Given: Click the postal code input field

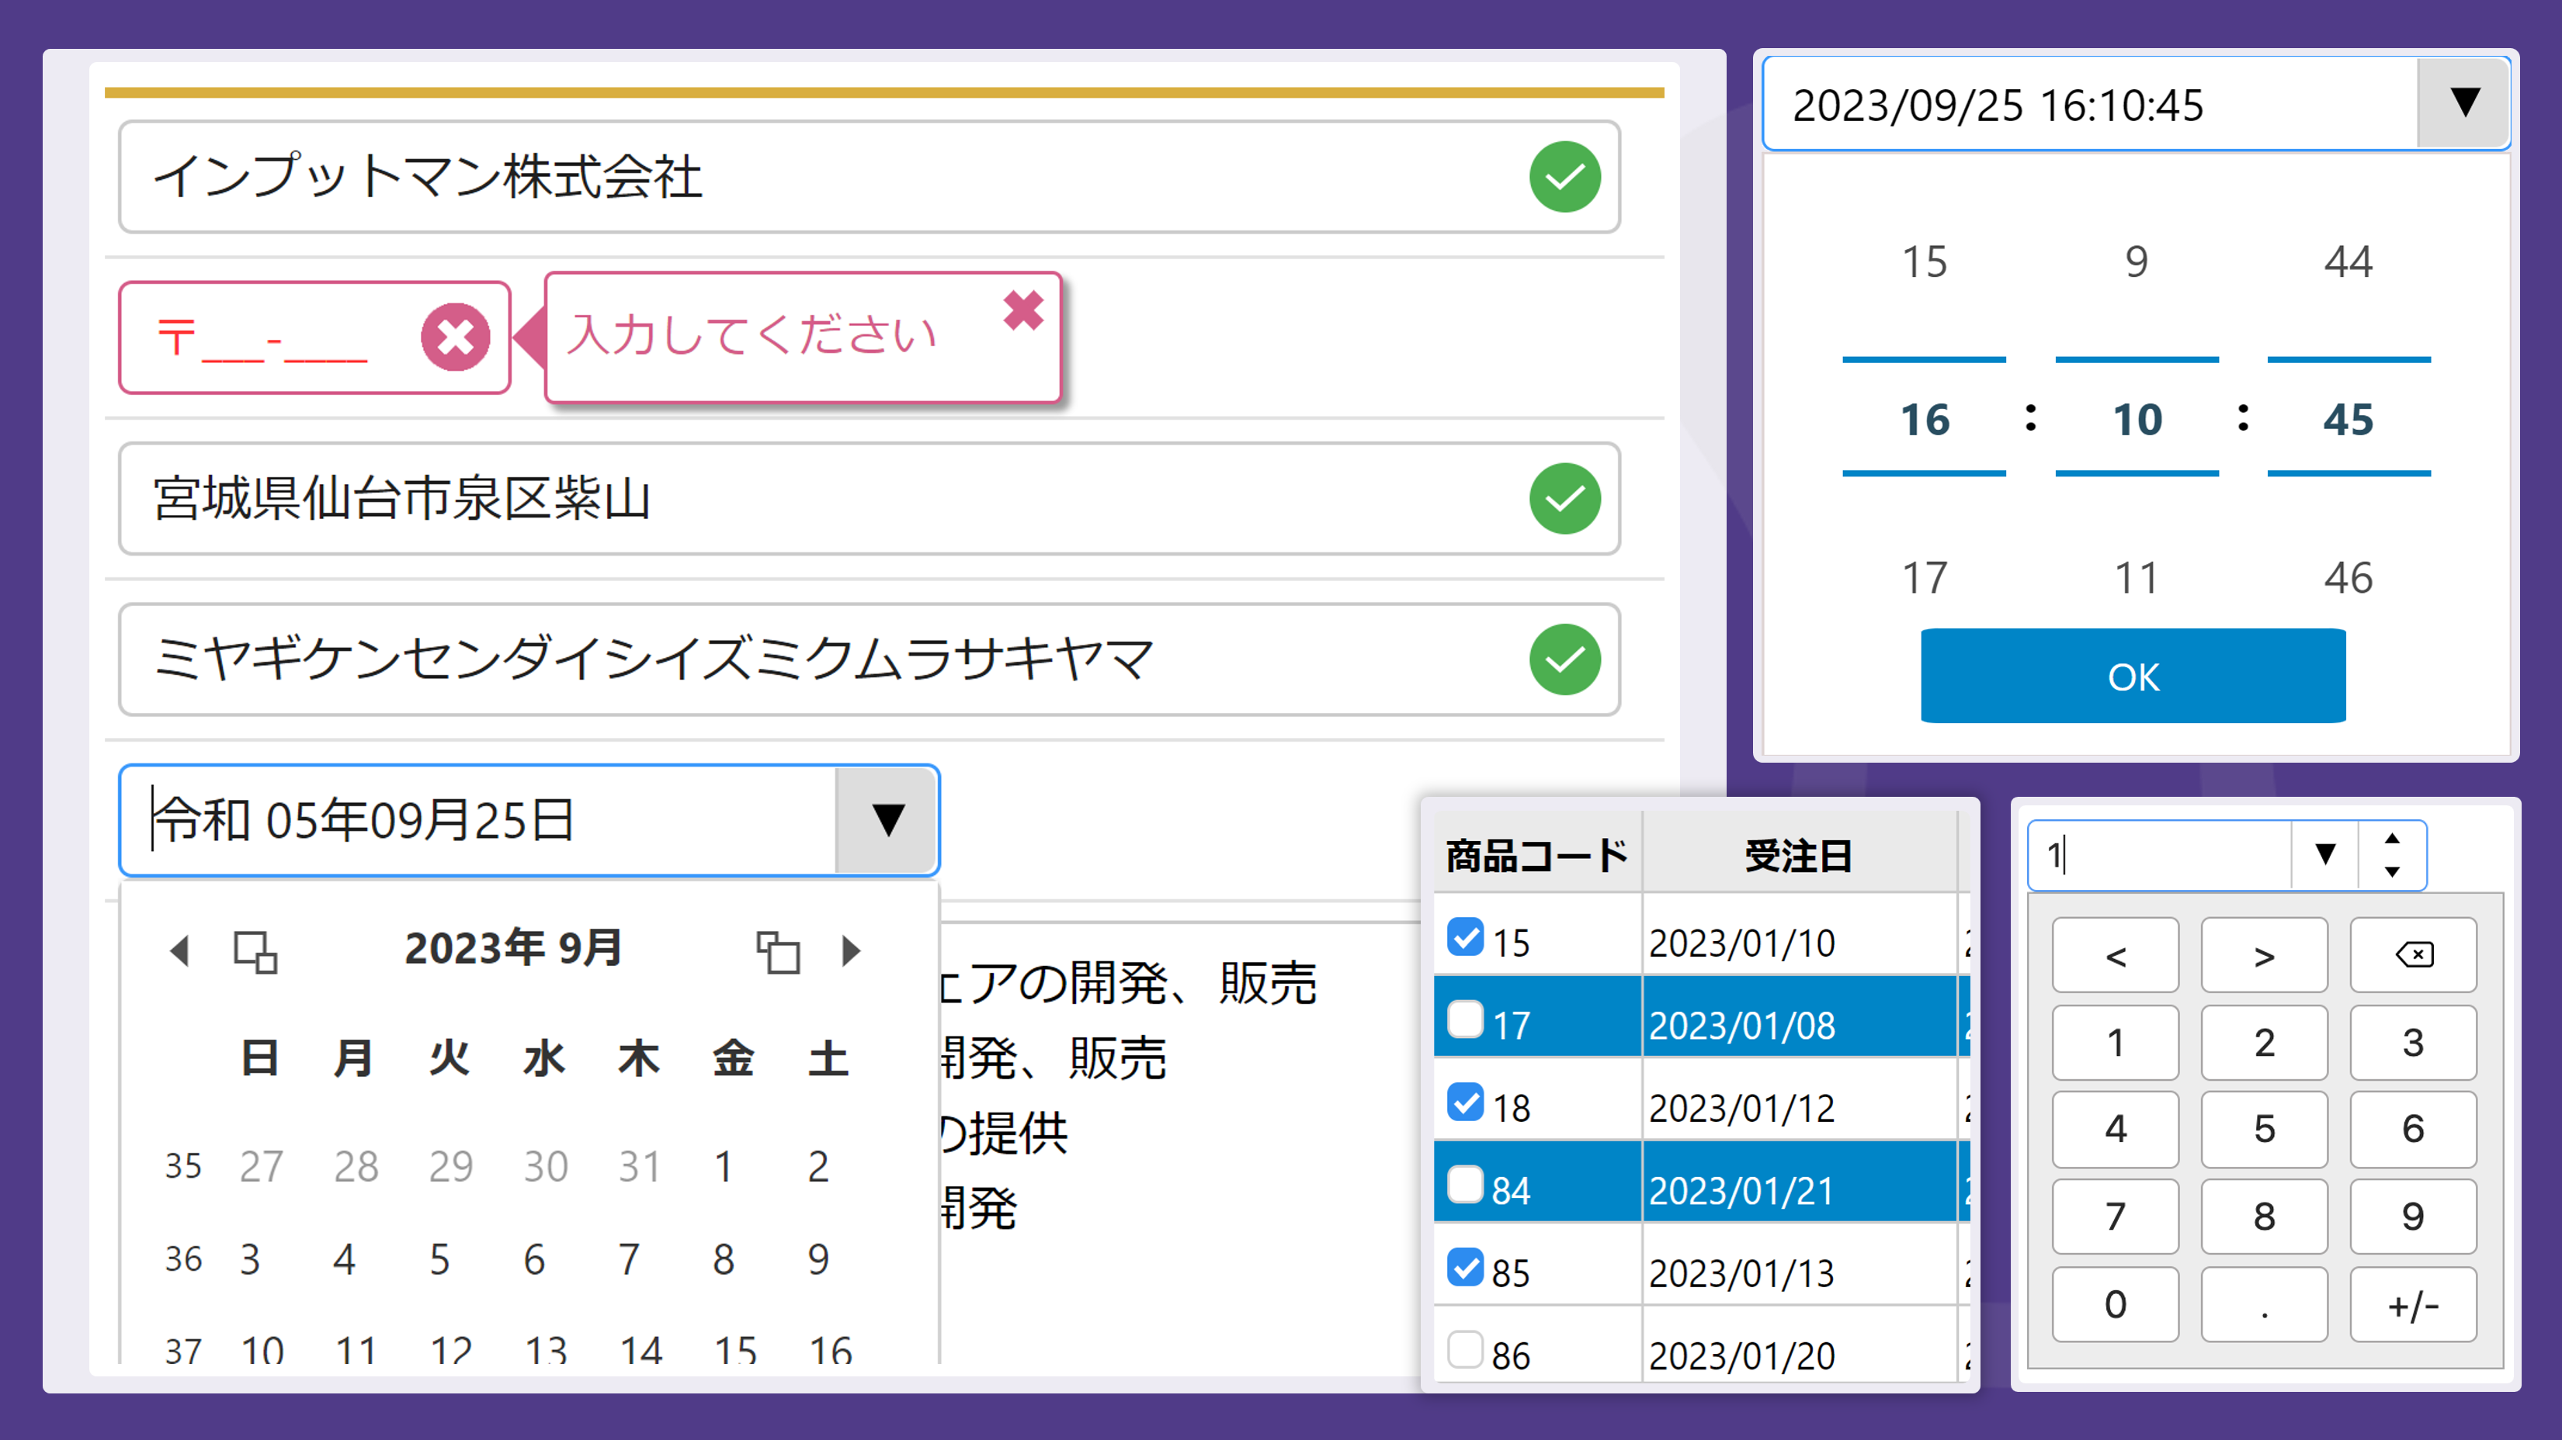Looking at the screenshot, I should click(314, 338).
